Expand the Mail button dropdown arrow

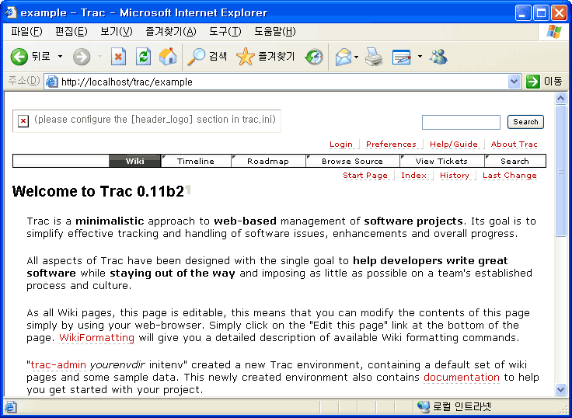tap(357, 57)
